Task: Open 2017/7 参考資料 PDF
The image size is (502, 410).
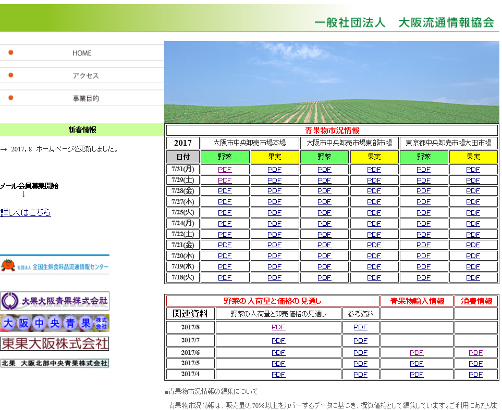Action: 361,340
